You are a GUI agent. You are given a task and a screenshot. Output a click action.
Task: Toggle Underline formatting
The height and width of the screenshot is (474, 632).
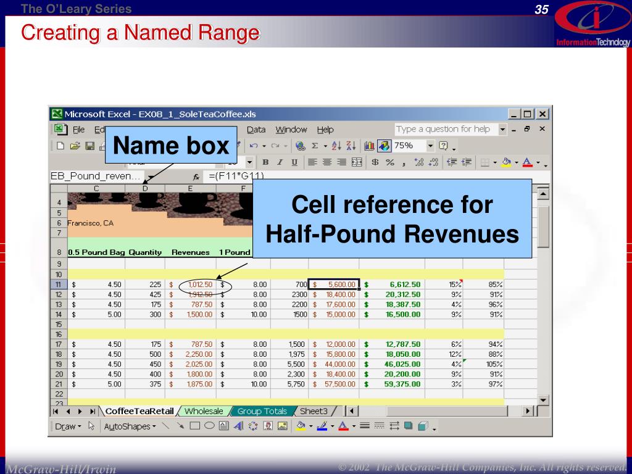[294, 162]
